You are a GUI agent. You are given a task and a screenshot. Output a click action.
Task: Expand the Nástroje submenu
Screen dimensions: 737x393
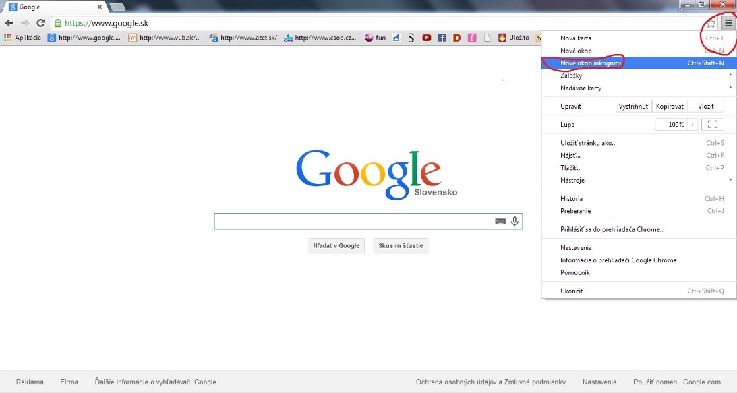[x=634, y=180]
